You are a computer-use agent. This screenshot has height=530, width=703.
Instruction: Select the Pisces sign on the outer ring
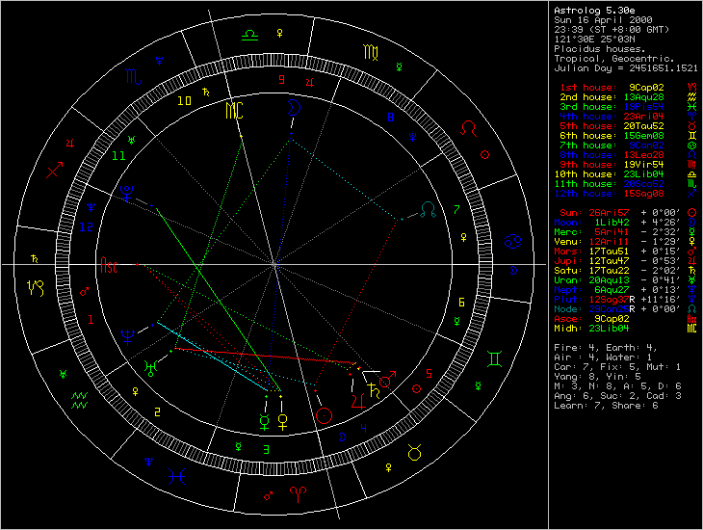tap(177, 474)
